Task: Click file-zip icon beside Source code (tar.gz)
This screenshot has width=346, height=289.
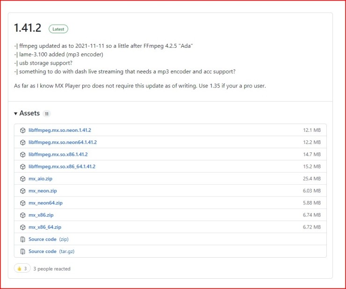Action: click(x=22, y=252)
